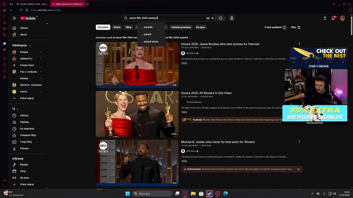Switch to the CSGO-SKINS.COM browser tab
The image size is (353, 198).
pos(32,4)
